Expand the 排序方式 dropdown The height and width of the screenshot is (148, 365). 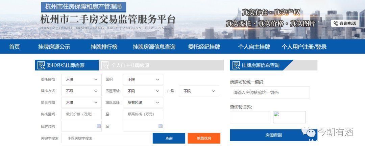coord(81,91)
